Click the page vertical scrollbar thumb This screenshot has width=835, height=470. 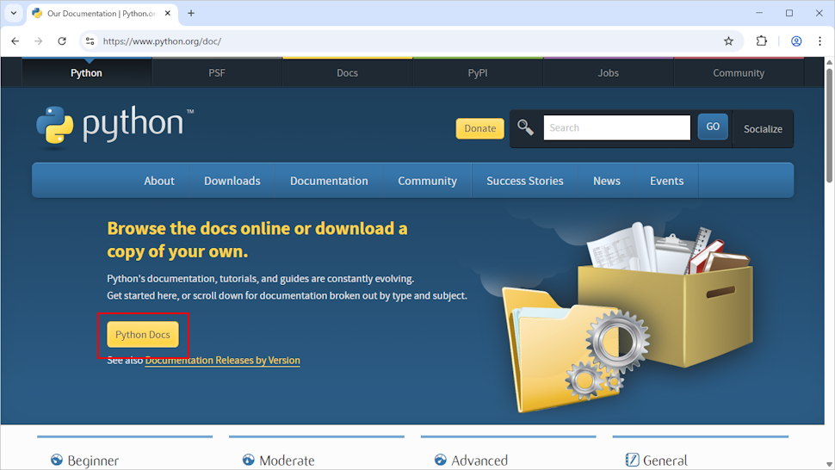(x=829, y=126)
